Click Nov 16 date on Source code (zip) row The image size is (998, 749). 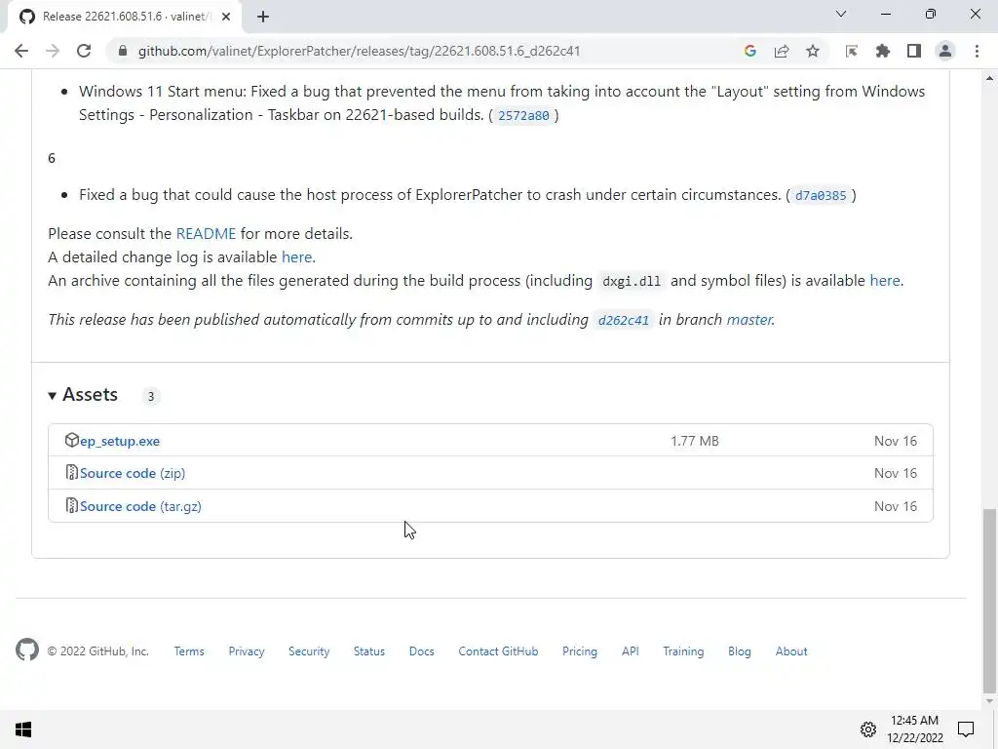896,473
